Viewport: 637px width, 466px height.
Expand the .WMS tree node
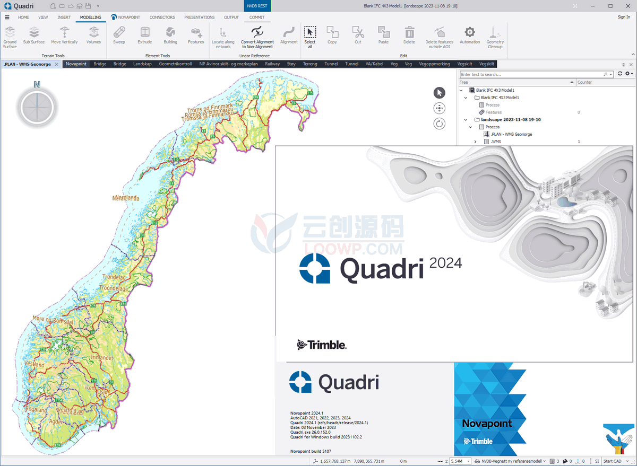pyautogui.click(x=475, y=142)
